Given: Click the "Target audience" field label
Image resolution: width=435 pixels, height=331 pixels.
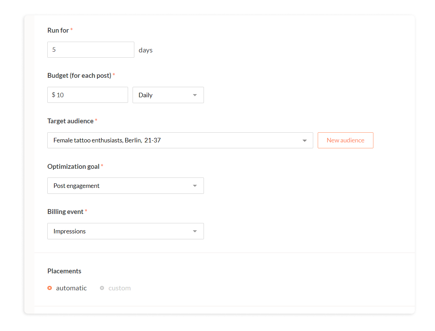Looking at the screenshot, I should [x=70, y=121].
